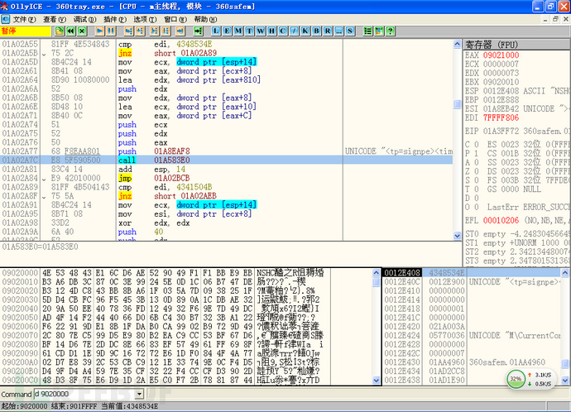This screenshot has width=571, height=412.
Task: Open Log window with the L button
Action: pos(216,31)
